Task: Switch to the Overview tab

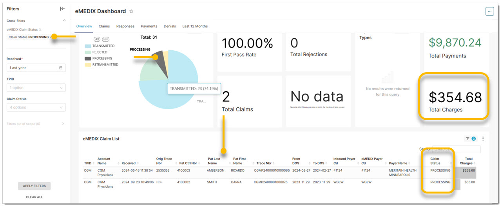Action: point(84,26)
